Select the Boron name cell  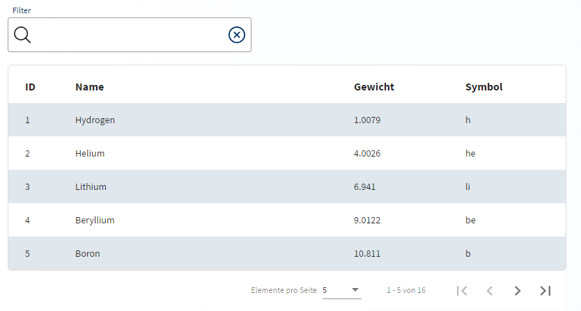point(88,254)
